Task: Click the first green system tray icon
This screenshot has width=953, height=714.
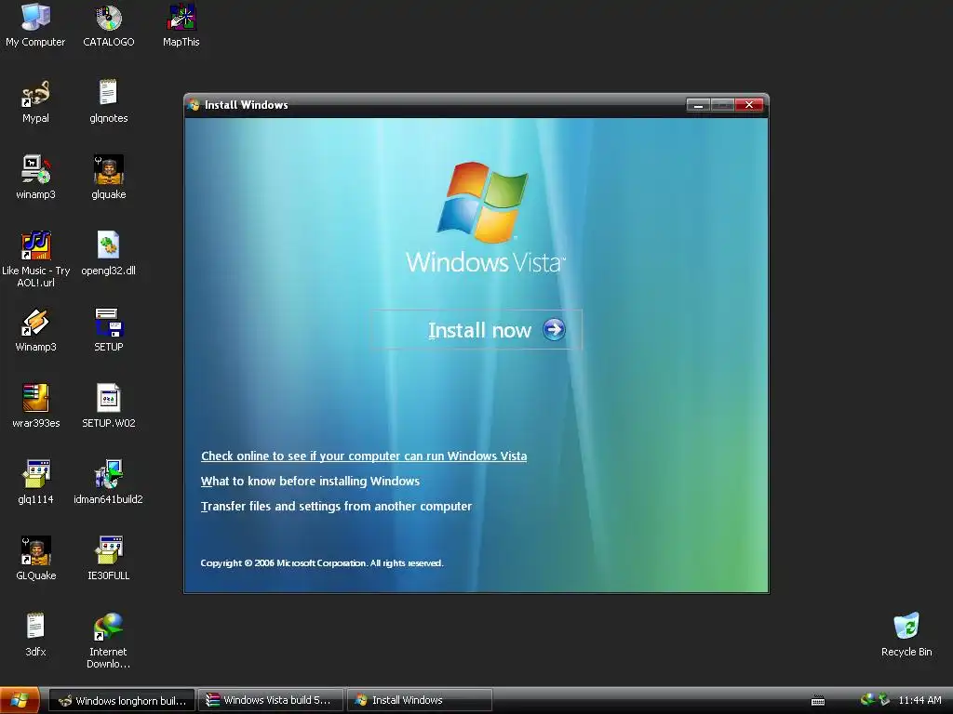Action: point(866,699)
